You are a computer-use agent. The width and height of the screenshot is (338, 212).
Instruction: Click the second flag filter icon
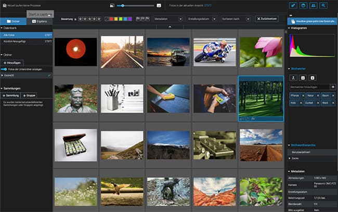click(x=142, y=19)
